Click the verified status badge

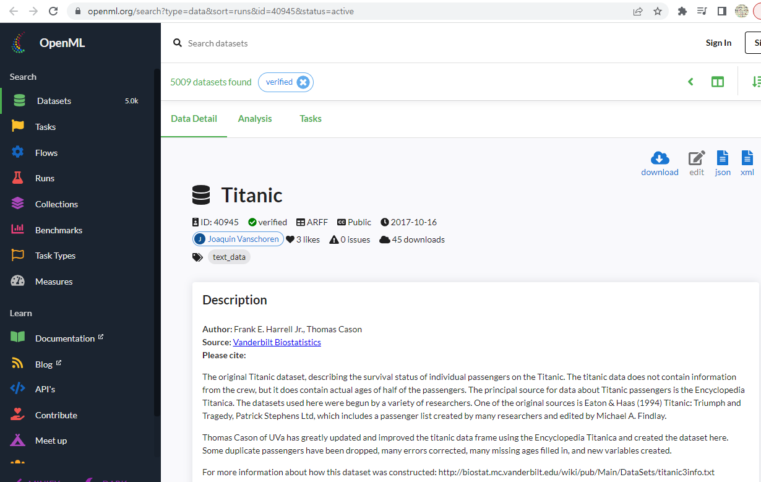pos(267,222)
